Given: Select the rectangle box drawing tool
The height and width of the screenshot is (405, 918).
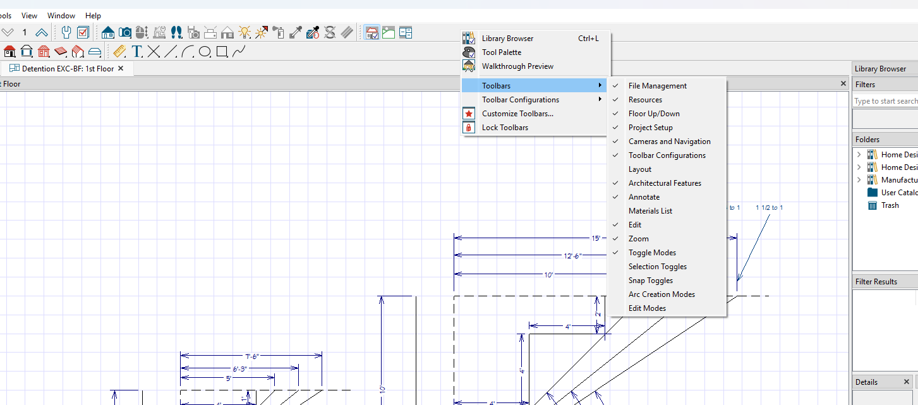Looking at the screenshot, I should point(222,52).
